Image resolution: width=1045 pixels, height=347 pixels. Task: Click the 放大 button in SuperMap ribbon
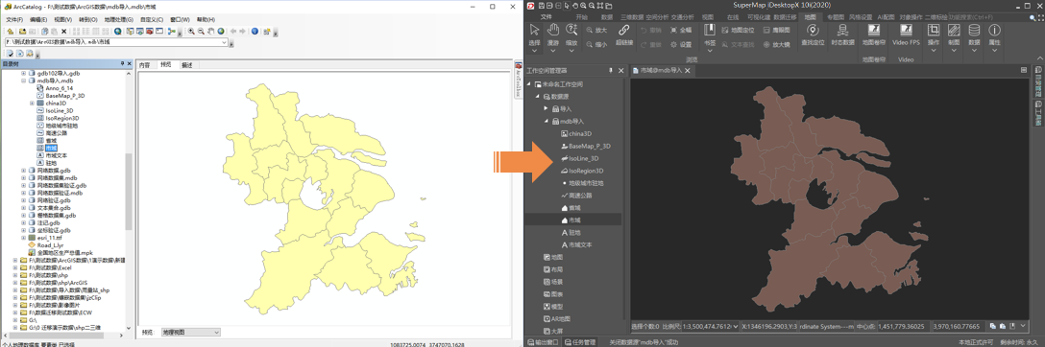pos(596,30)
